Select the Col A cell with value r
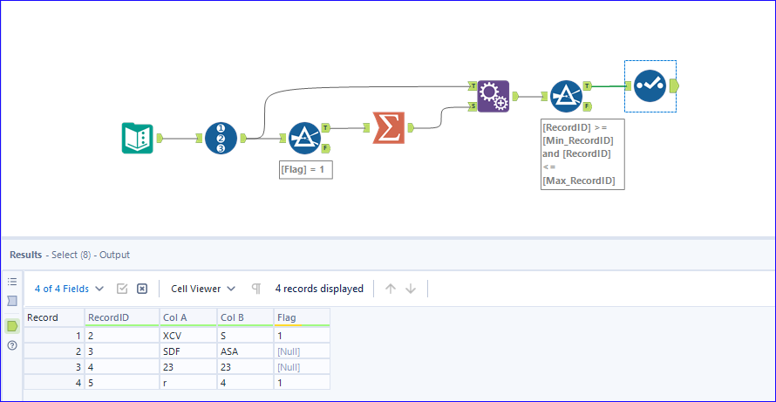 188,383
